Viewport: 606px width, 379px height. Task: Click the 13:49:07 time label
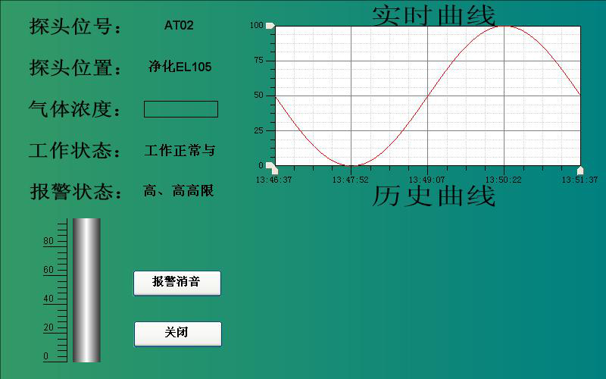coord(427,180)
